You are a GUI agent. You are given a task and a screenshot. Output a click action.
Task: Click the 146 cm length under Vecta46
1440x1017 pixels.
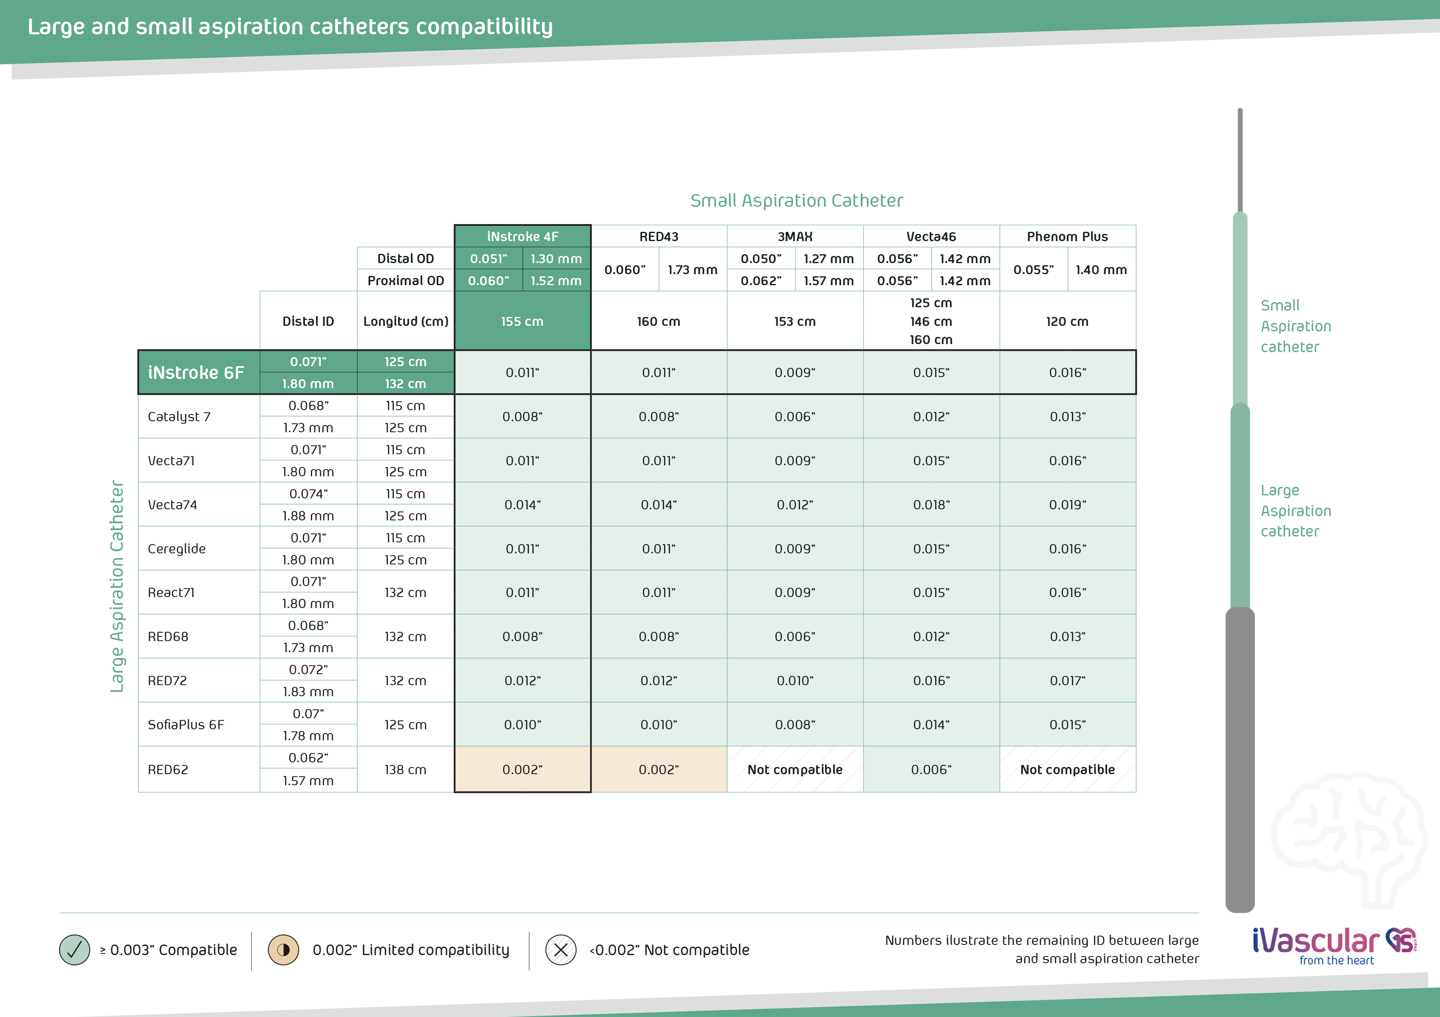tap(931, 321)
